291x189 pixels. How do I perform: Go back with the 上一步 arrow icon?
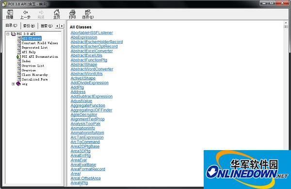25,12
